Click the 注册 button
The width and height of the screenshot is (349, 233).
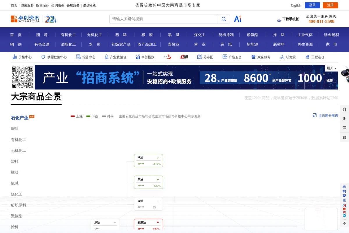tap(330, 5)
